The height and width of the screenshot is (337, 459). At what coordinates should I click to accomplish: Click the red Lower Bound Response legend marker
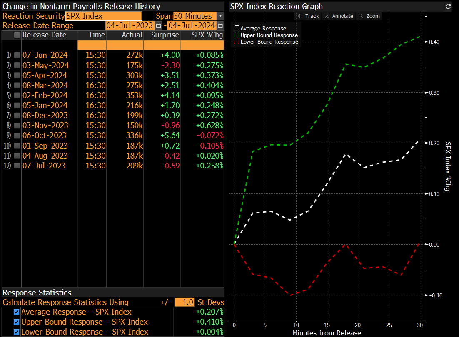pyautogui.click(x=237, y=42)
